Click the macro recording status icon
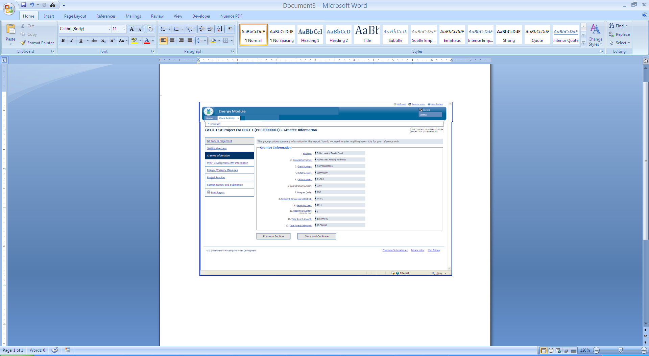Screen dimensions: 649x356 coord(68,350)
